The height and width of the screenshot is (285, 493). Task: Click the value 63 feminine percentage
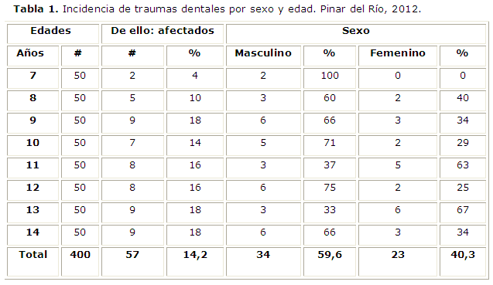463,168
